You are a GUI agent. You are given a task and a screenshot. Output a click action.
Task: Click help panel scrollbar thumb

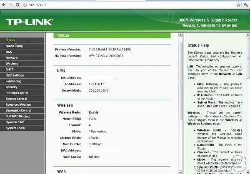[x=248, y=58]
